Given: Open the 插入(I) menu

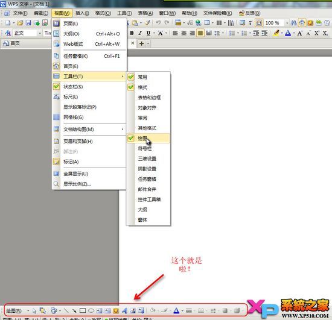Looking at the screenshot, I should (x=82, y=13).
